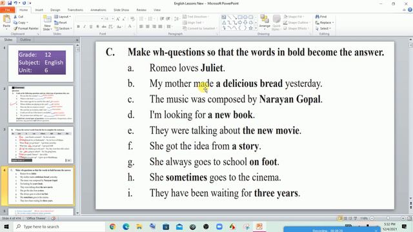Expand the shapes gallery More arrow

click(x=256, y=28)
